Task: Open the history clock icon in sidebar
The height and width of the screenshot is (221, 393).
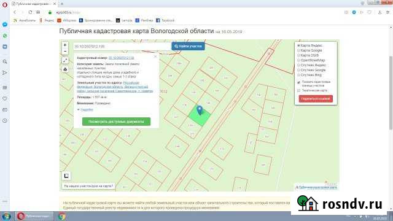Action: (5, 120)
